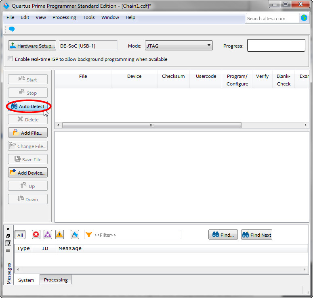Open the Edit menu
This screenshot has height=298, width=313.
25,17
